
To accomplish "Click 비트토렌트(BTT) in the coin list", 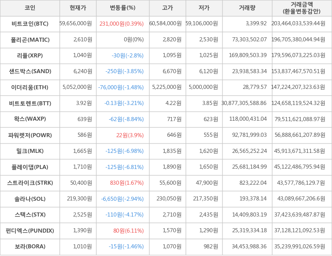I will [x=30, y=103].
